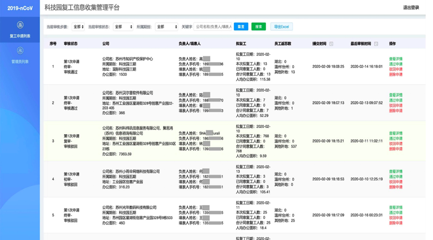Viewport: 433px width, 240px height.
Task: Expand the 当前审核状态 dropdown
Action: [123, 27]
